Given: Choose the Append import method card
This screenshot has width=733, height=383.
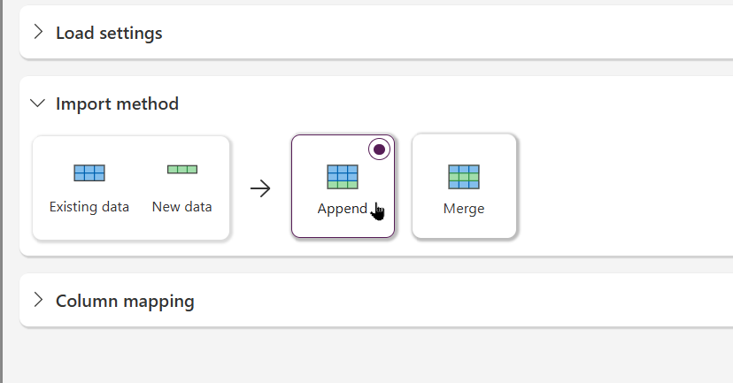Looking at the screenshot, I should tap(343, 186).
